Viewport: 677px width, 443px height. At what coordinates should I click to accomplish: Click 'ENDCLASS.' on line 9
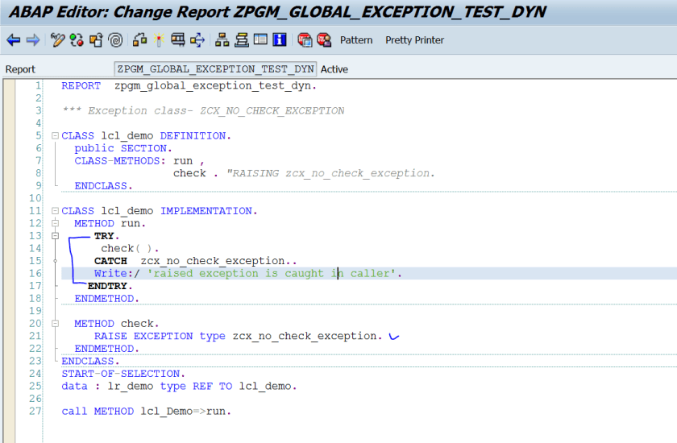click(104, 186)
